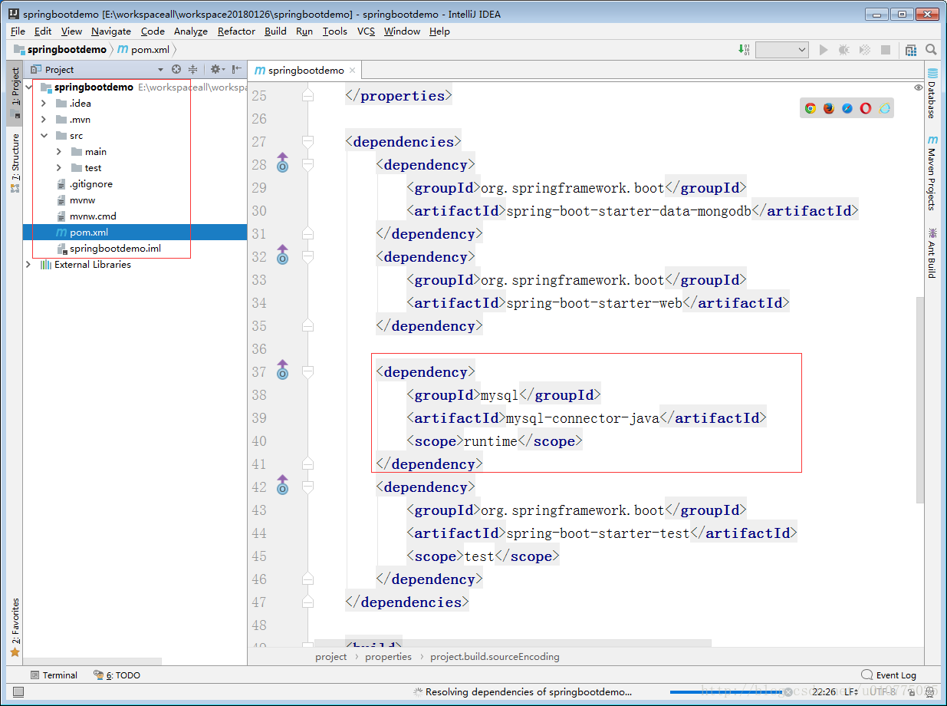Toggle the 7: Structure side tab
This screenshot has height=706, width=947.
point(15,163)
